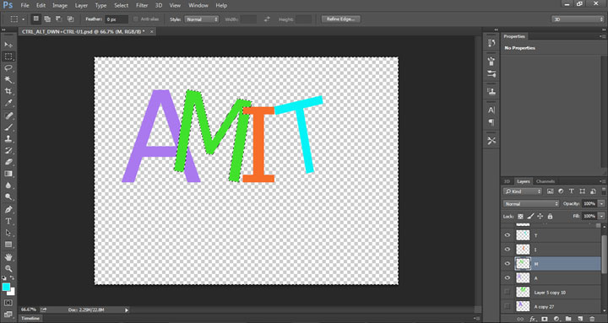Screen dimensions: 608x323
Task: Select the Clone Stamp tool
Action: [8, 138]
